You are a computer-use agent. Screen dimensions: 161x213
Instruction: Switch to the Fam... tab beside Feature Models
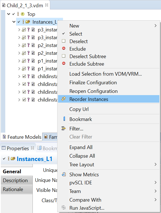(50, 137)
